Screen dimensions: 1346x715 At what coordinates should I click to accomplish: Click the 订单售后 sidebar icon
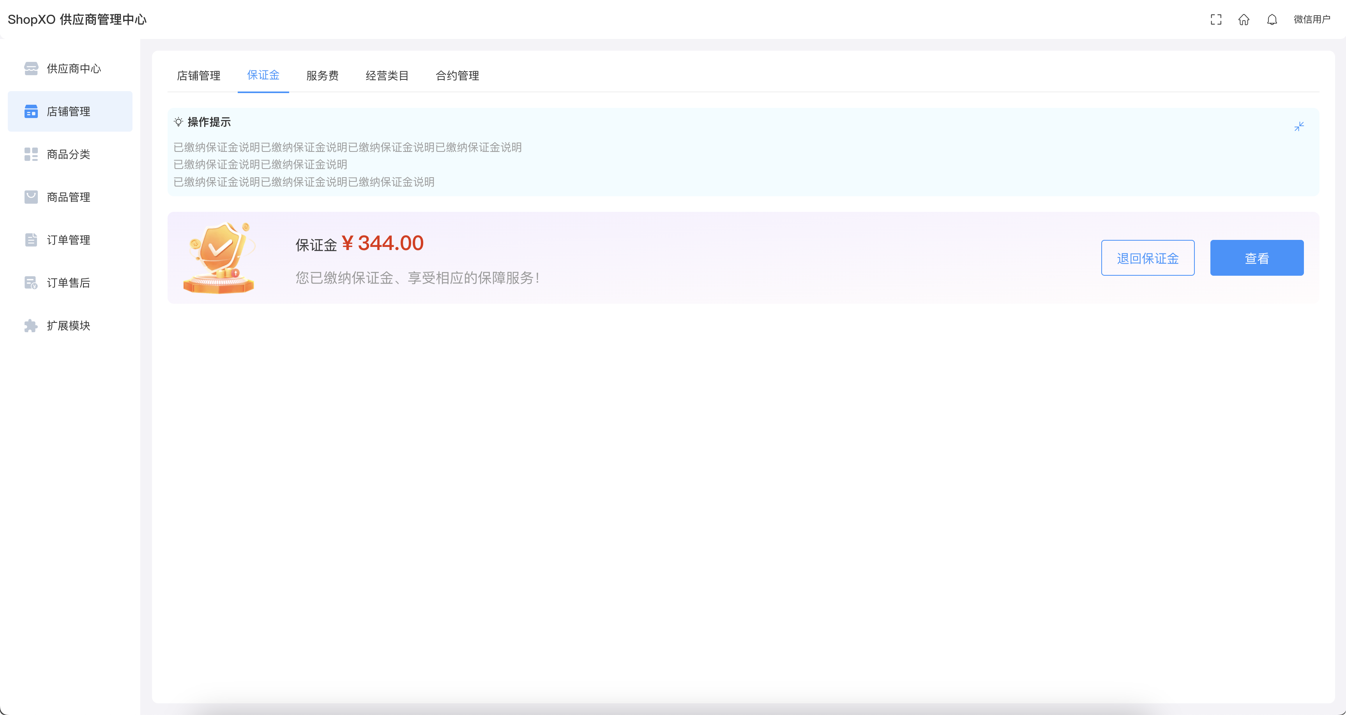[31, 283]
